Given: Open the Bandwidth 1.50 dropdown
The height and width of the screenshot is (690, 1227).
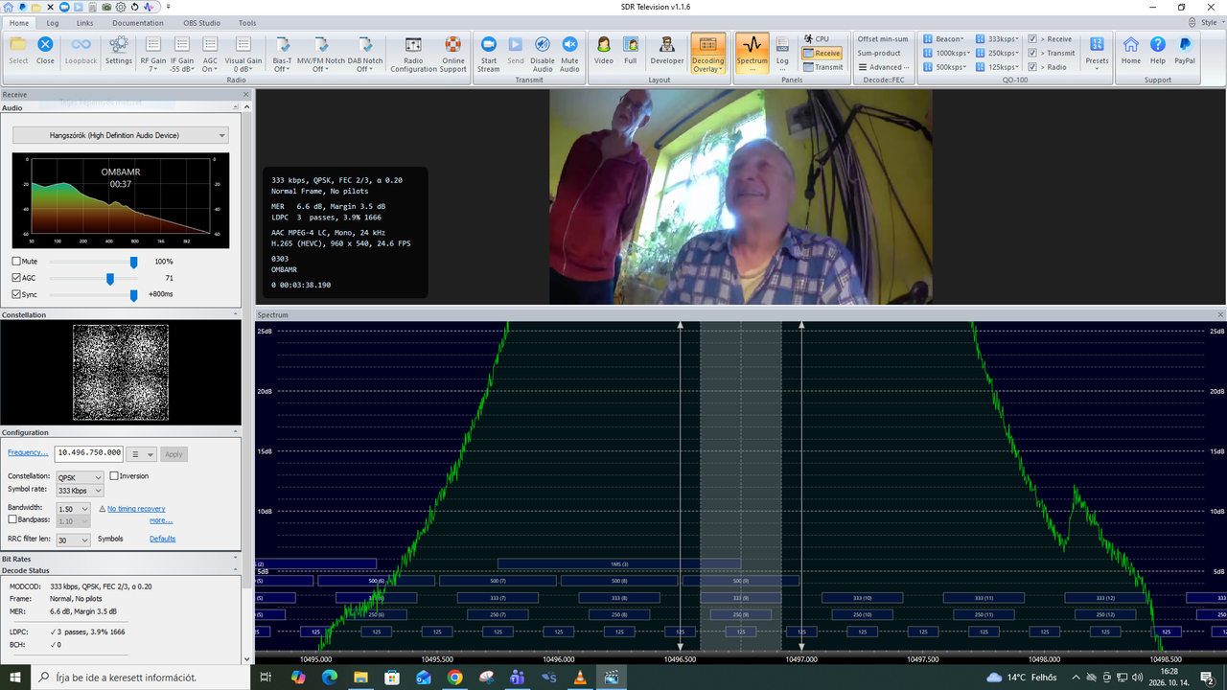Looking at the screenshot, I should 74,509.
